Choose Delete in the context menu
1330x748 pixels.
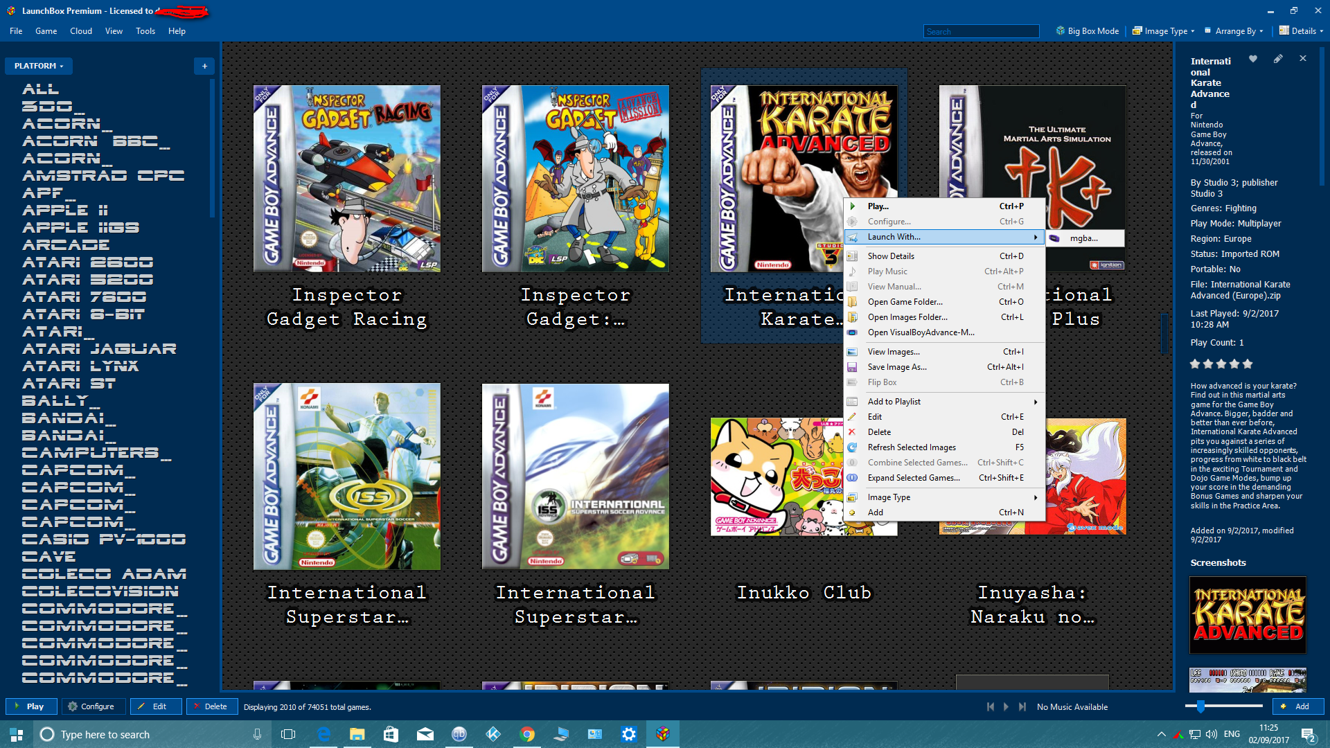(945, 432)
